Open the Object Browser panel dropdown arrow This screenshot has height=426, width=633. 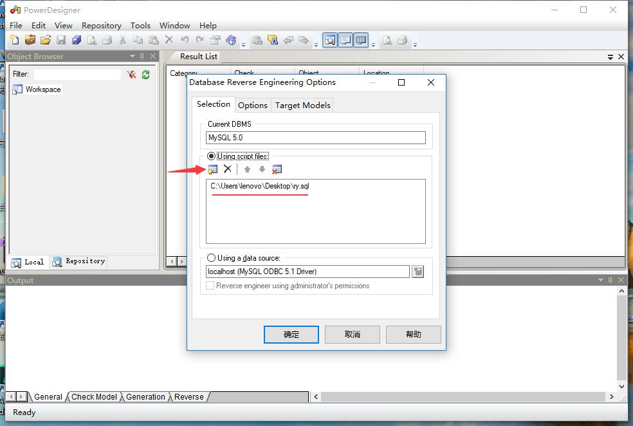pos(132,56)
